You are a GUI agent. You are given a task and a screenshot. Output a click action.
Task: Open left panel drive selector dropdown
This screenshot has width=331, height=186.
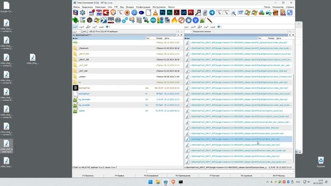pyautogui.click(x=77, y=32)
